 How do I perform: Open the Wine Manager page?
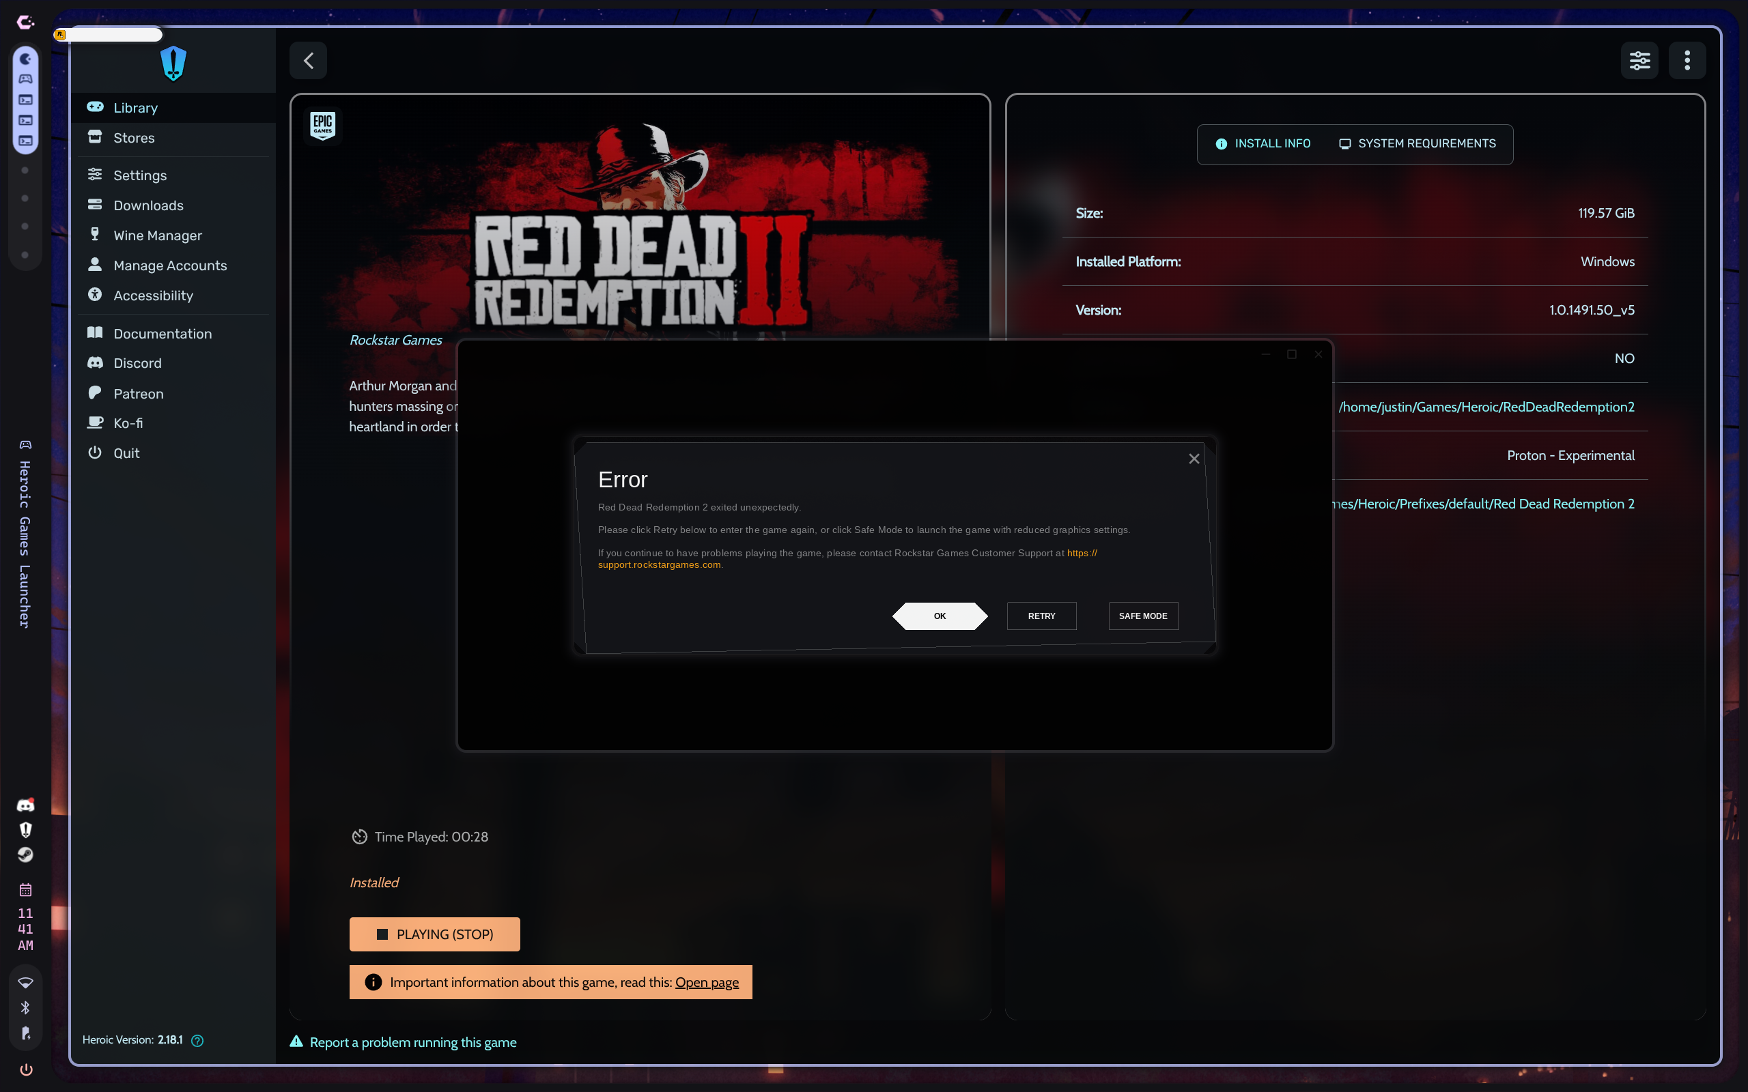(x=158, y=235)
